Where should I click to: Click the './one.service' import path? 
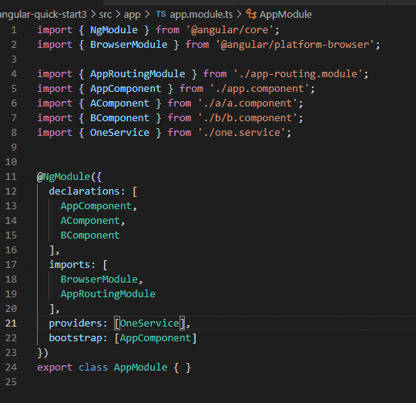(x=244, y=133)
